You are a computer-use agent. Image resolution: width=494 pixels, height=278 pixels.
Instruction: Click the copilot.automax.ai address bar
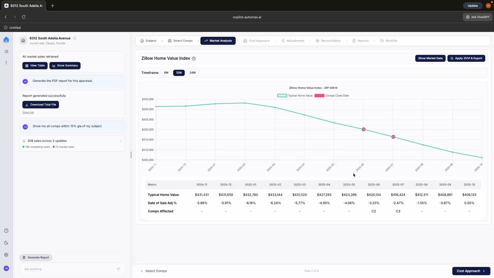247,17
